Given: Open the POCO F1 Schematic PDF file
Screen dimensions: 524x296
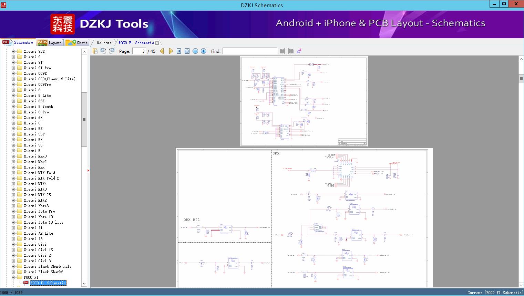Looking at the screenshot, I should click(48, 283).
